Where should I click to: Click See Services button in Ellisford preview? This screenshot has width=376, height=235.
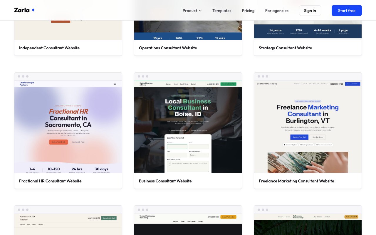pyautogui.click(x=318, y=137)
